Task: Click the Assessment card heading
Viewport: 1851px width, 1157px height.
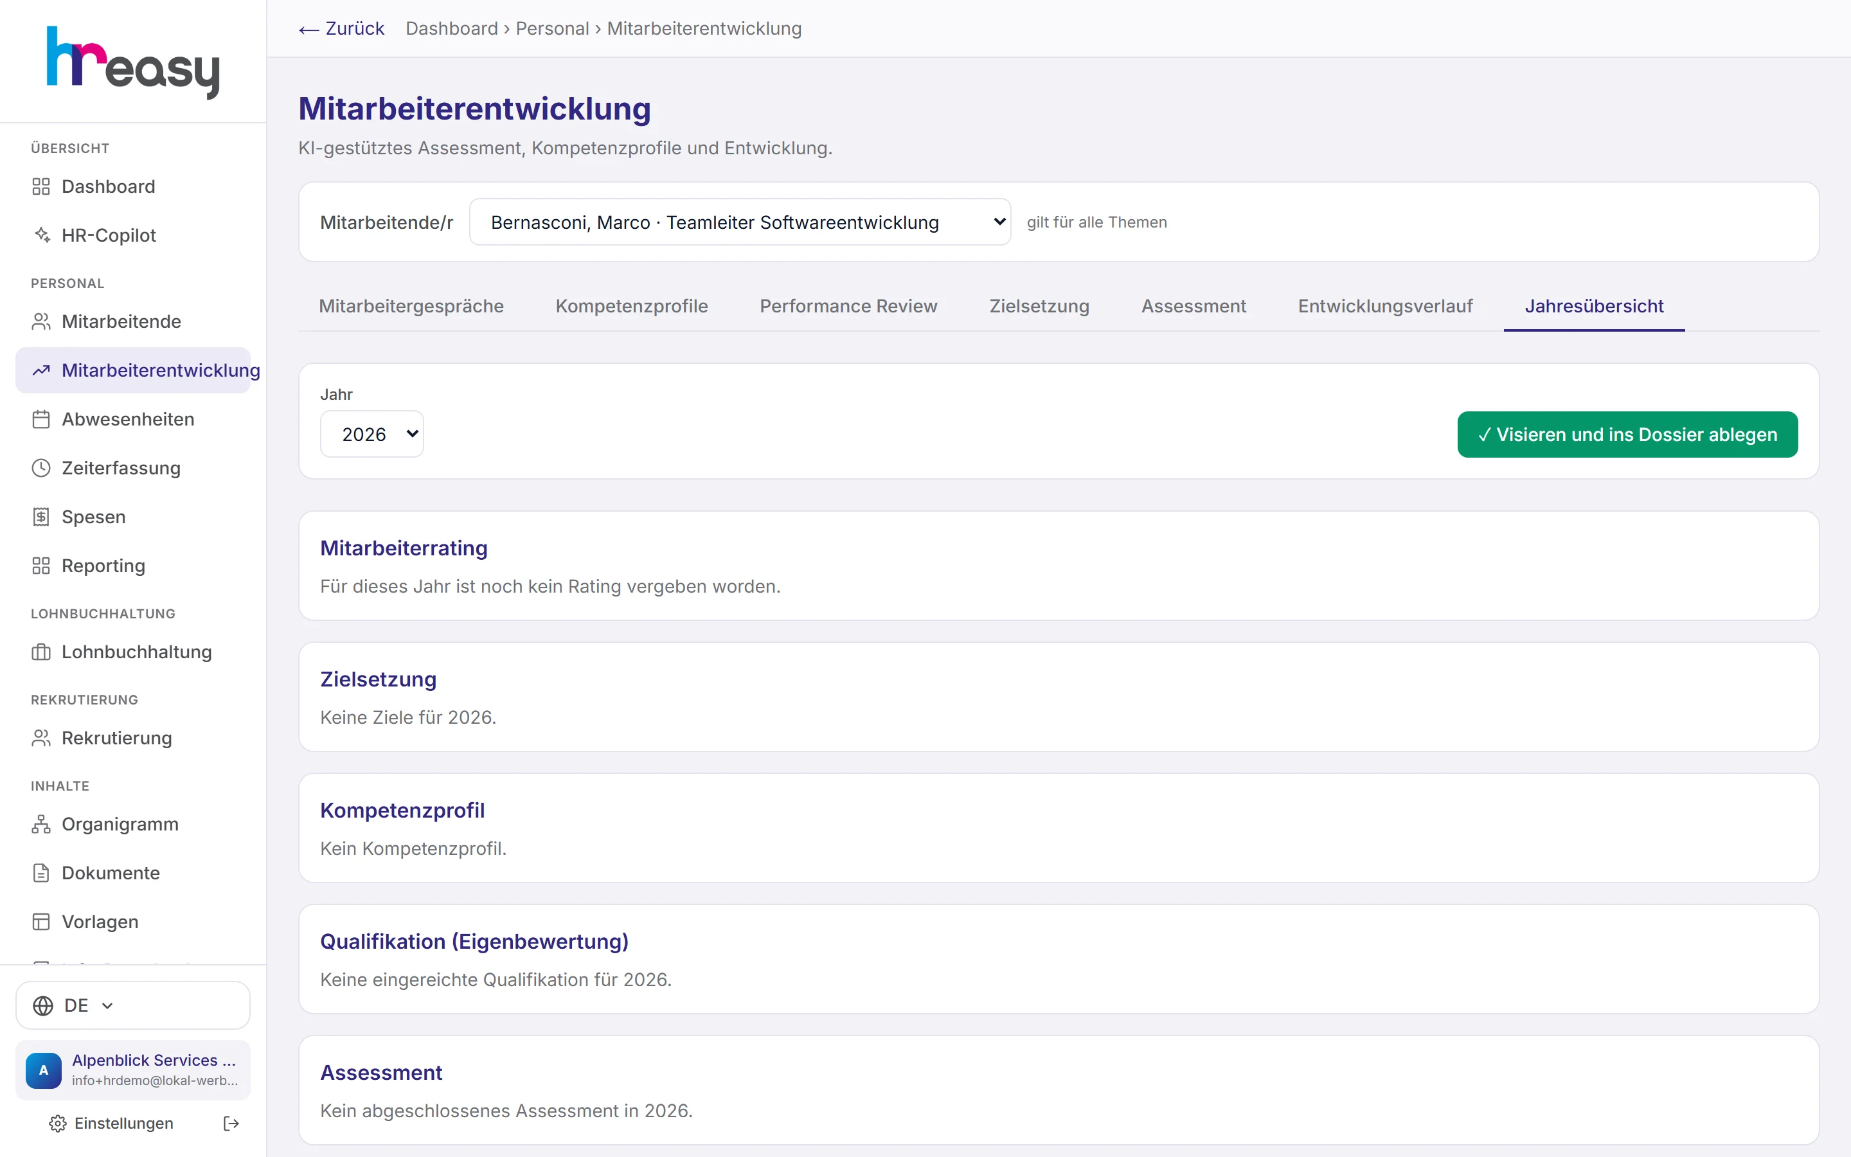Action: tap(381, 1073)
